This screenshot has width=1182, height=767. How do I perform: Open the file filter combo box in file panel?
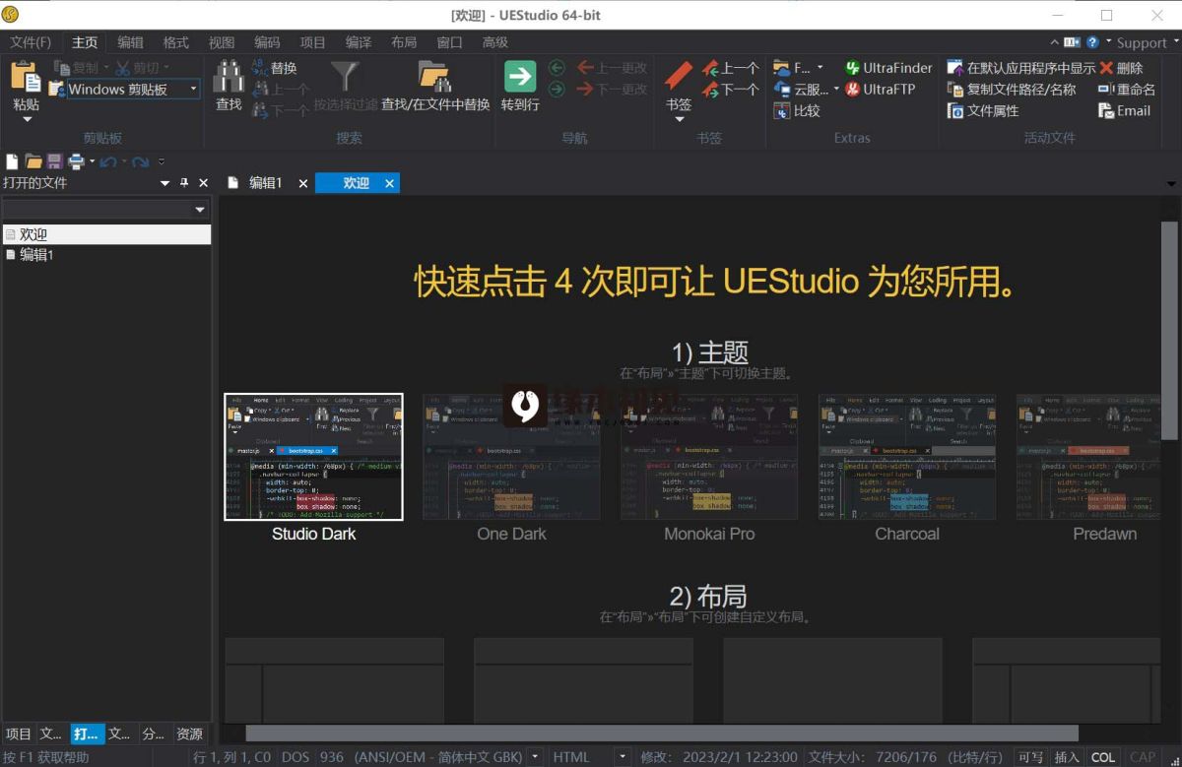coord(105,210)
